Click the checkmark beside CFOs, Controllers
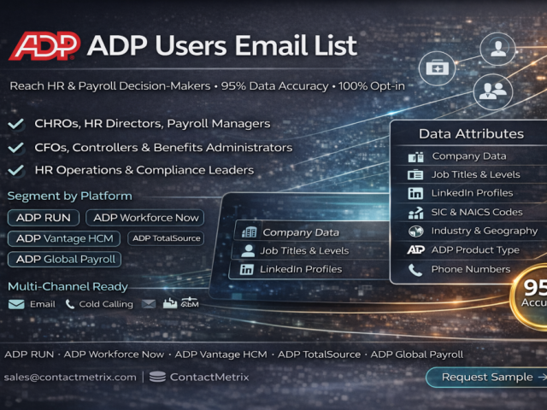547x410 pixels. point(15,148)
